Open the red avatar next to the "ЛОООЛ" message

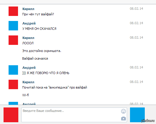pyautogui.click(x=13, y=40)
